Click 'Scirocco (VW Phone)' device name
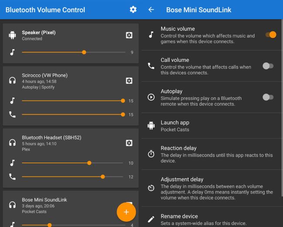Image resolution: width=283 pixels, height=227 pixels. (x=44, y=76)
